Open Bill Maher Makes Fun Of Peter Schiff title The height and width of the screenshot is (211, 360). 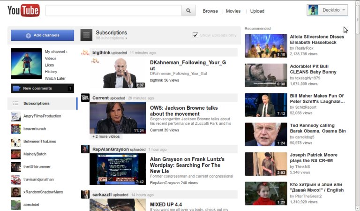pyautogui.click(x=317, y=99)
